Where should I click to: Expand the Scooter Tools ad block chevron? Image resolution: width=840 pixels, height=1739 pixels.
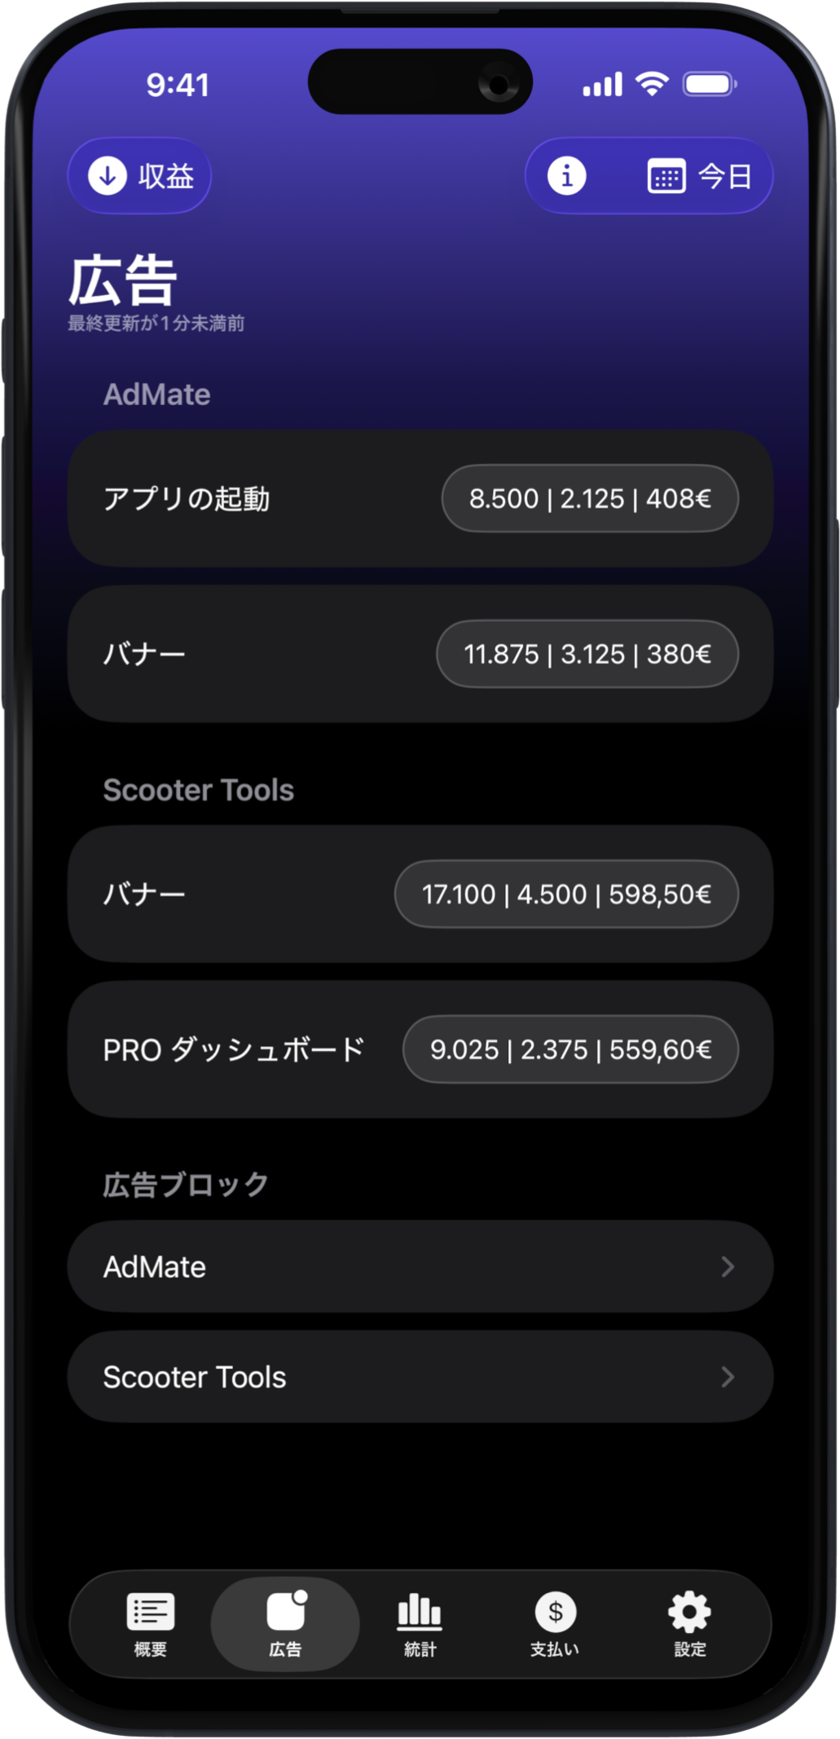click(x=728, y=1377)
